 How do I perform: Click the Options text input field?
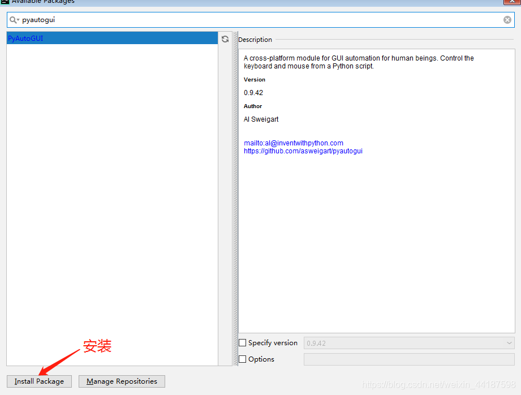(409, 359)
